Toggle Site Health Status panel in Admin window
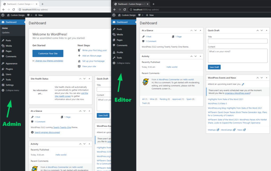Viewport: 271px width, 171px height. point(89,79)
